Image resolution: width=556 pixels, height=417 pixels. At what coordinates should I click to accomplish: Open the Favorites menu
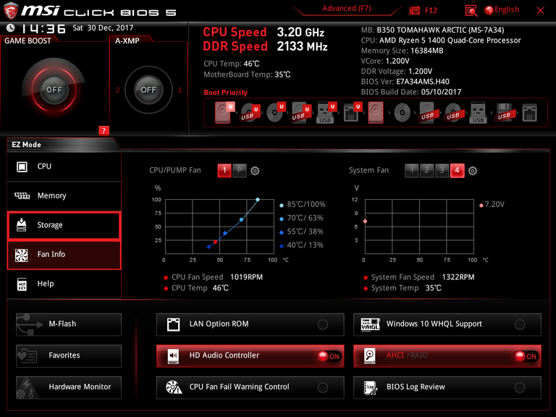69,355
